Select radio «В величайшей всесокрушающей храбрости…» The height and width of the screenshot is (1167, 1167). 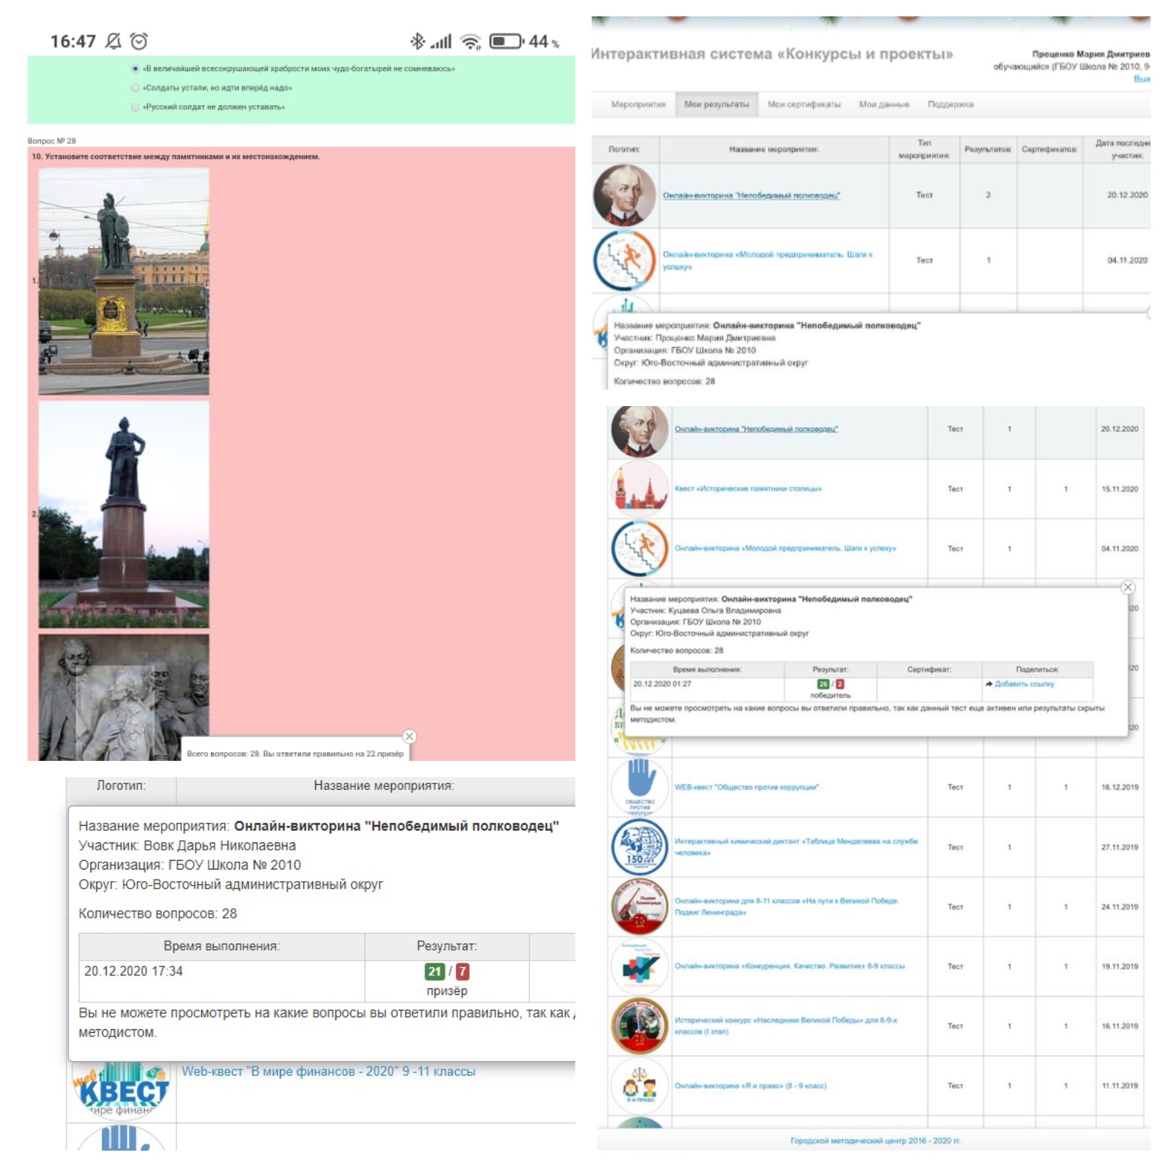click(135, 68)
